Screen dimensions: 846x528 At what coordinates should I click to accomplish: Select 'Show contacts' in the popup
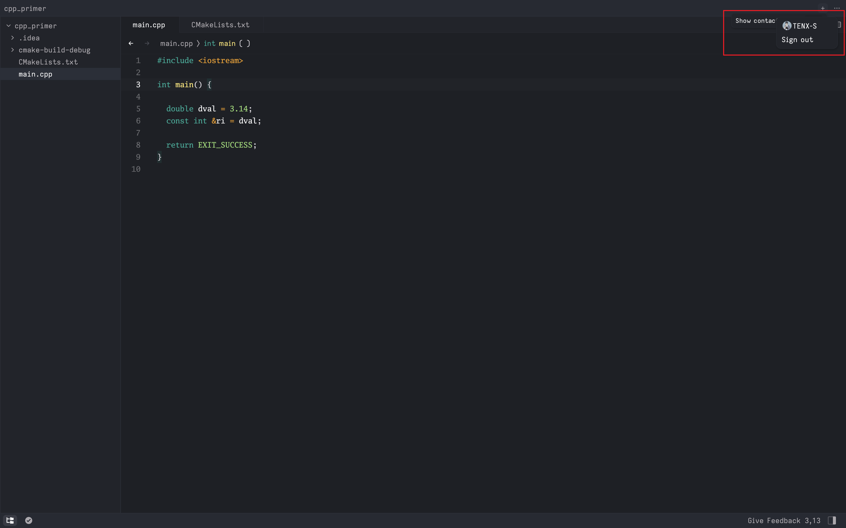coord(755,21)
